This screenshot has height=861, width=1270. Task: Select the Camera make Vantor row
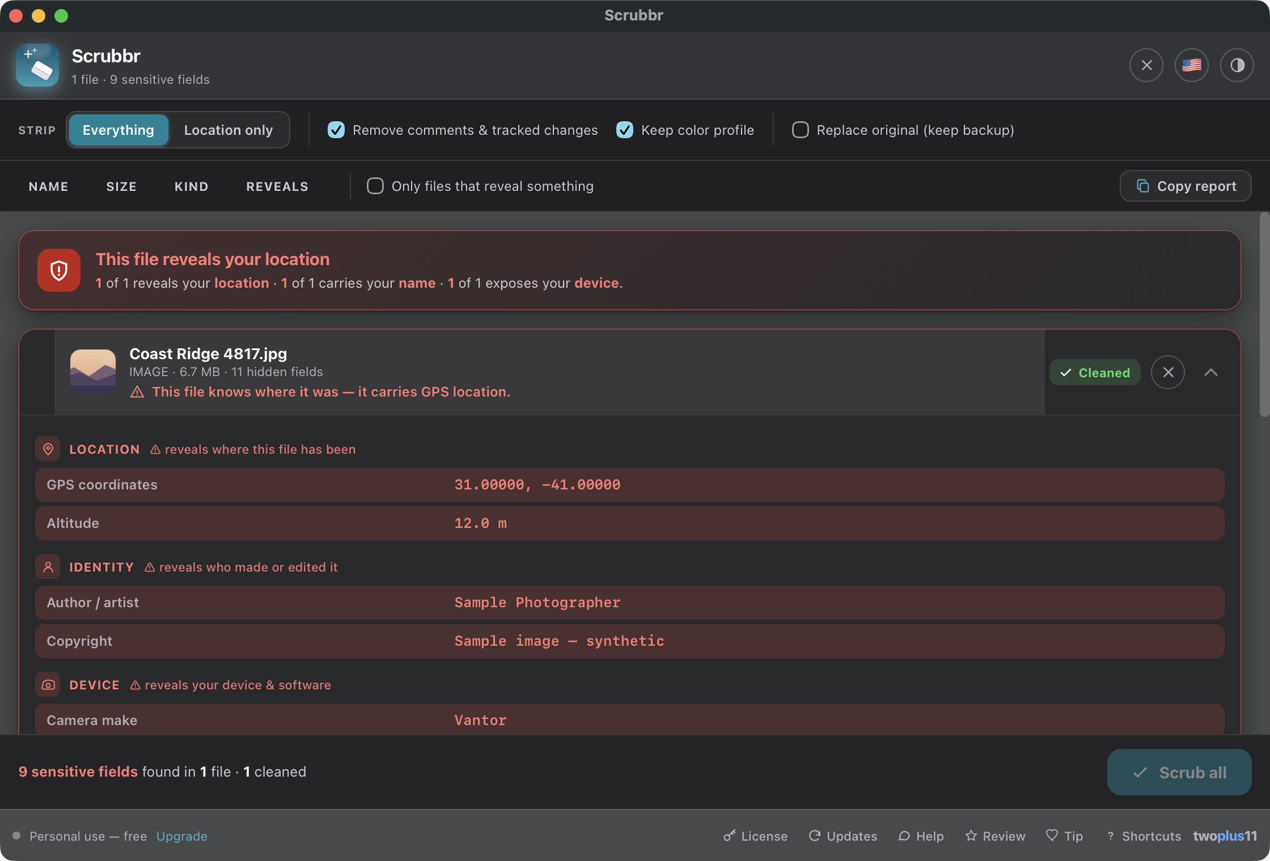click(x=630, y=719)
